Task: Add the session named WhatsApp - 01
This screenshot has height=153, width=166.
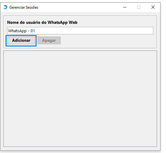Action: (x=21, y=41)
